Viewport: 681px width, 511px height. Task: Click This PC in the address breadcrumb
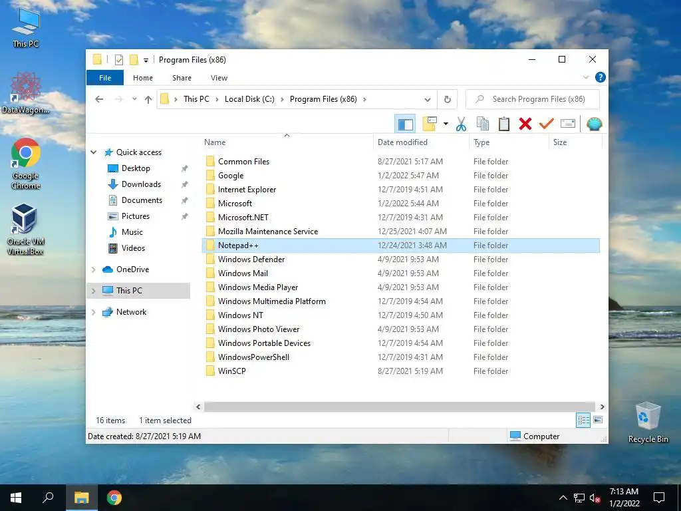(196, 99)
